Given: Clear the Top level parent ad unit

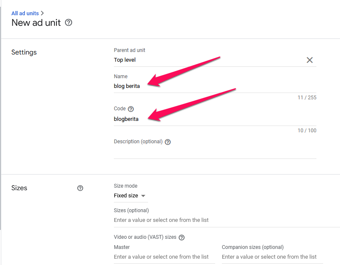Looking at the screenshot, I should (x=310, y=60).
